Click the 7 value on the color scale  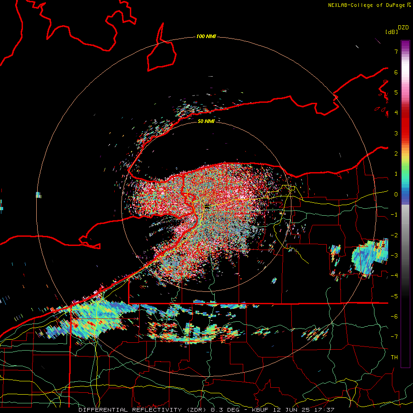coord(396,51)
